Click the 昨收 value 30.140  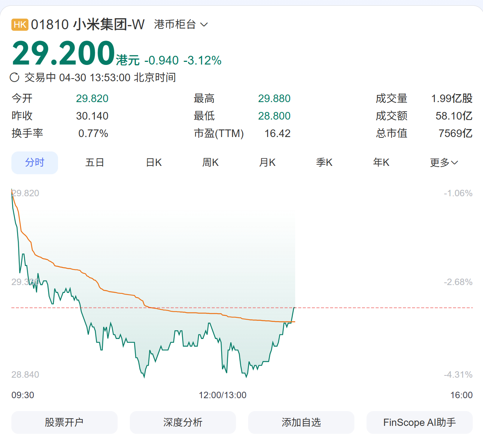click(x=92, y=116)
